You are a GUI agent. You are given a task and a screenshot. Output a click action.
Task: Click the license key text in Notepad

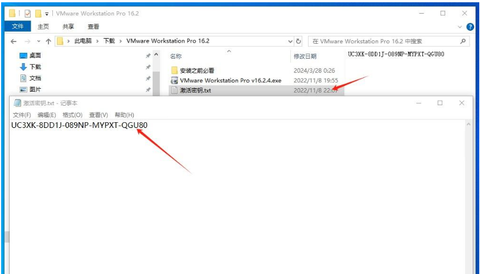79,125
